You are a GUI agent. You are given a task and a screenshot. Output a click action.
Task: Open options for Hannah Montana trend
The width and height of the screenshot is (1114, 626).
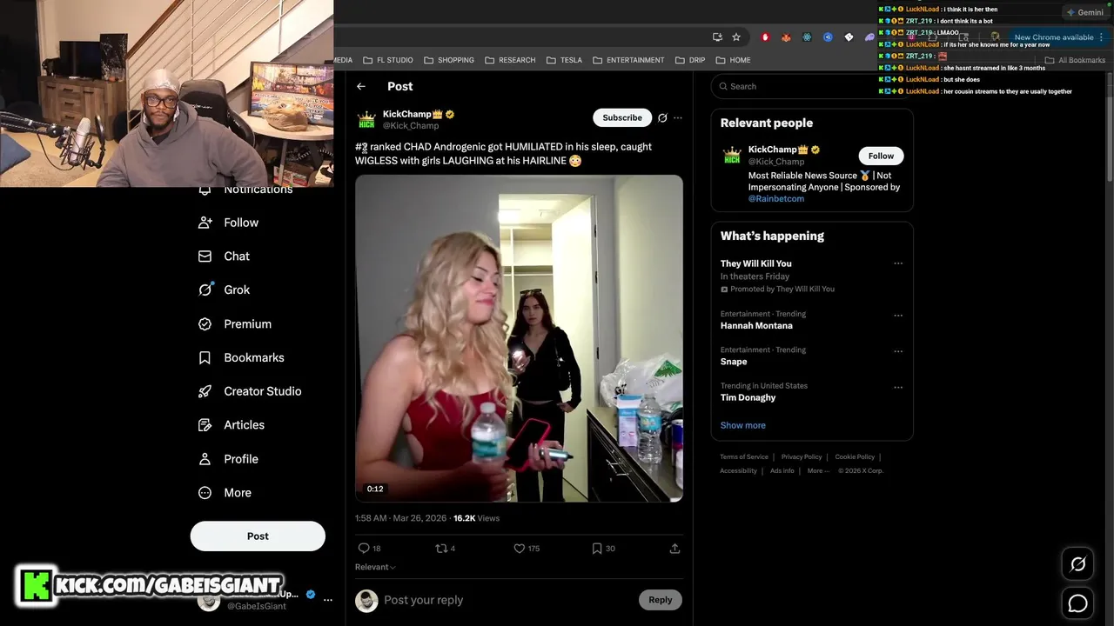point(898,316)
